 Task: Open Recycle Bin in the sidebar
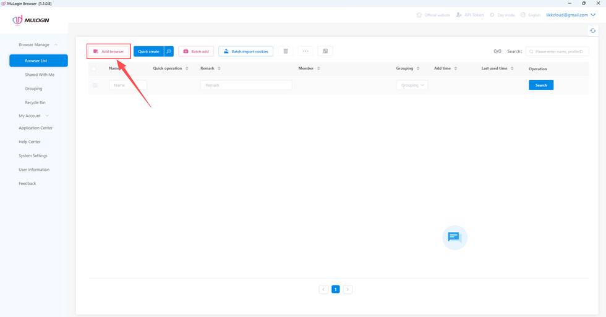tap(35, 102)
